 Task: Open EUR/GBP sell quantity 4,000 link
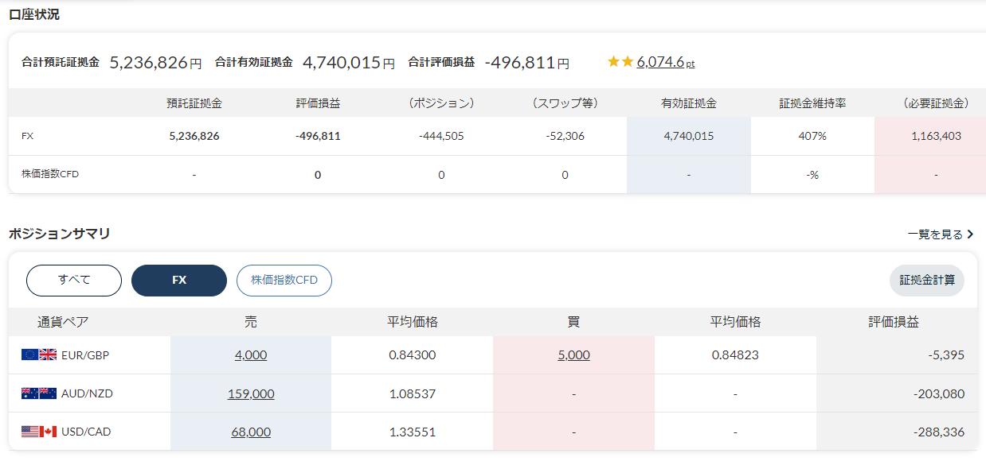coord(251,355)
